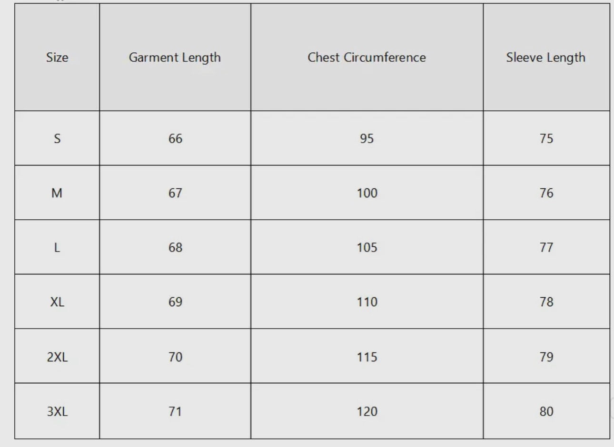This screenshot has width=614, height=447.
Task: Click the Chest Circumference column header
Action: coord(366,58)
